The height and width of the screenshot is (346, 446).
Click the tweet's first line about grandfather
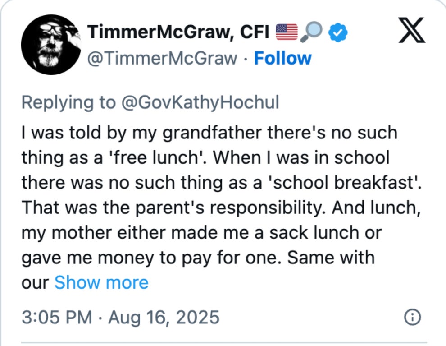click(x=209, y=133)
